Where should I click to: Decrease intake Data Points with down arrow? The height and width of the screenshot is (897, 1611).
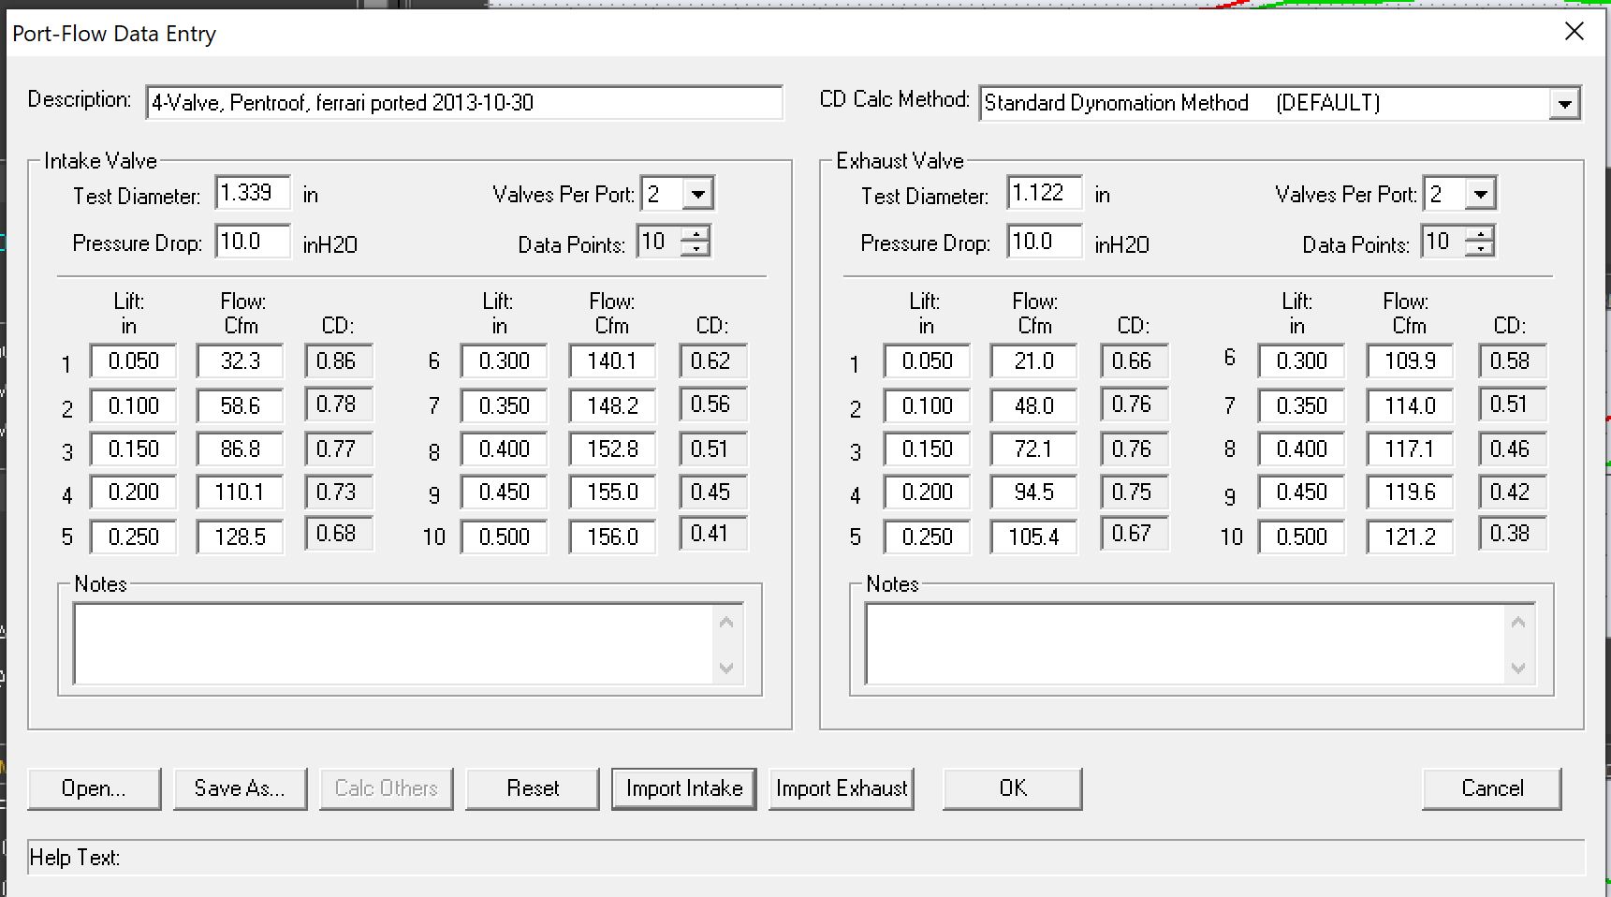point(696,249)
